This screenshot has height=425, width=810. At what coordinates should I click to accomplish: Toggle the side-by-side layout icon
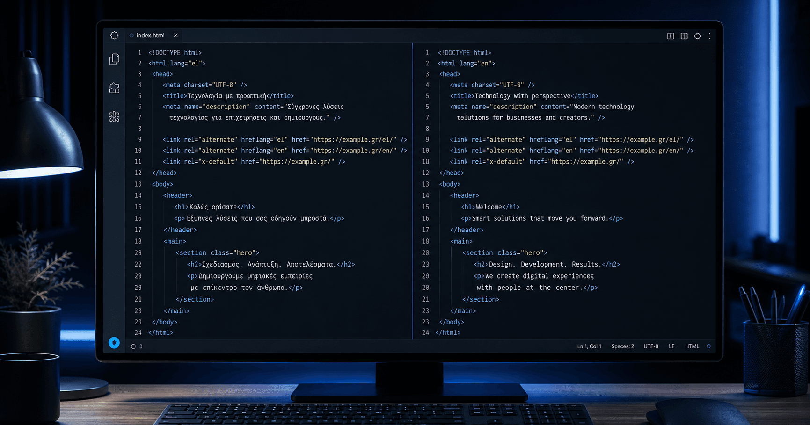(684, 36)
